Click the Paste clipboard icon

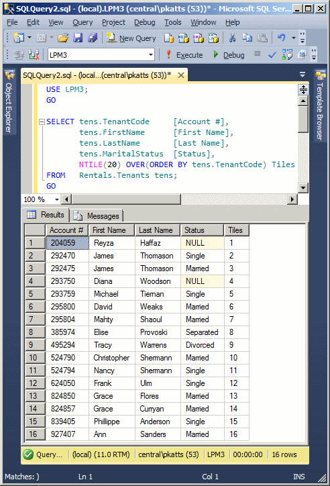(x=262, y=38)
